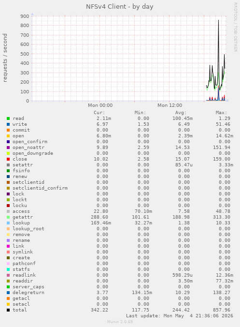This screenshot has width=240, height=327.
Task: Click getattr's max value 313.30
Action: 222,217
